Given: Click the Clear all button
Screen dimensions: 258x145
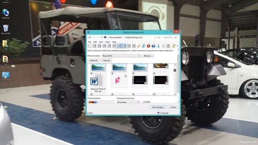Looking at the screenshot, I should point(106,60).
